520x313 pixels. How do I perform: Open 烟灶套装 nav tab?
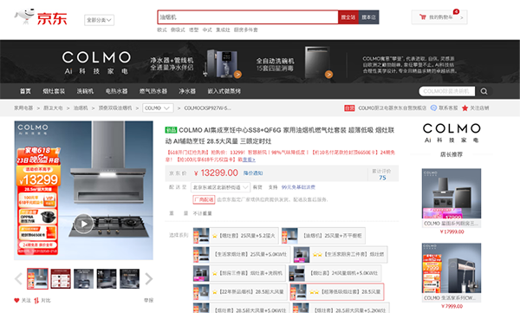coord(54,91)
